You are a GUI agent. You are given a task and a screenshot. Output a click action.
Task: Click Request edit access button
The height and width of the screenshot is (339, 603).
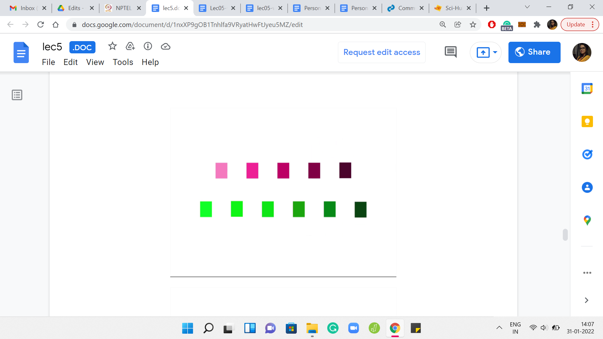point(382,52)
